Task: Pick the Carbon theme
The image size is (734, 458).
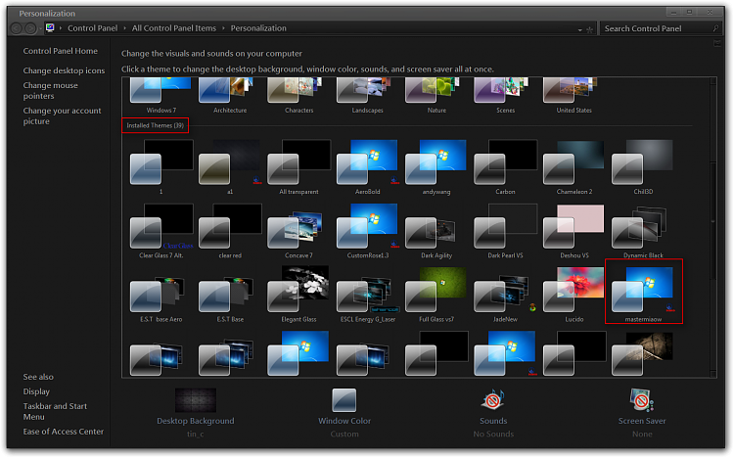Action: (505, 166)
